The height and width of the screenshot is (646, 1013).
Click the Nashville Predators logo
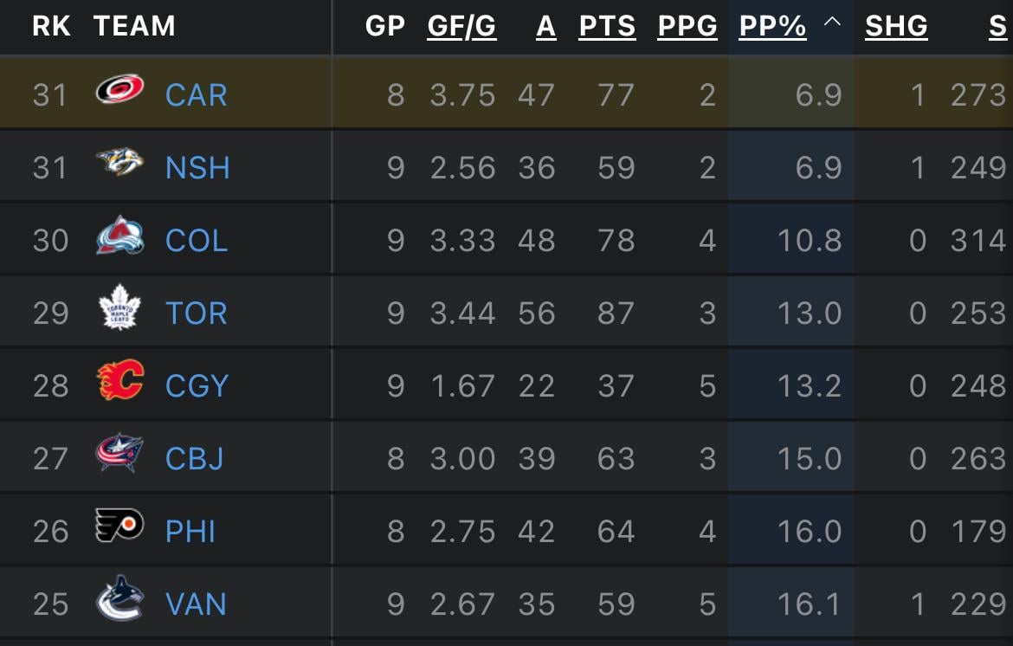[x=119, y=166]
